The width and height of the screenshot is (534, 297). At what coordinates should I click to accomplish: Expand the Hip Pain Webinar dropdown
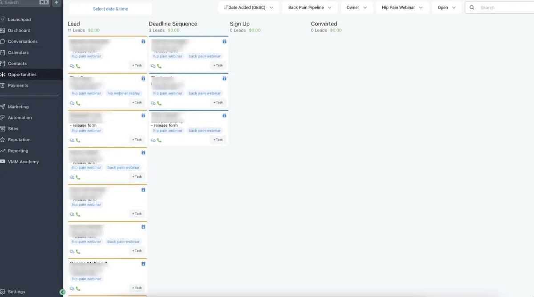[x=402, y=8]
